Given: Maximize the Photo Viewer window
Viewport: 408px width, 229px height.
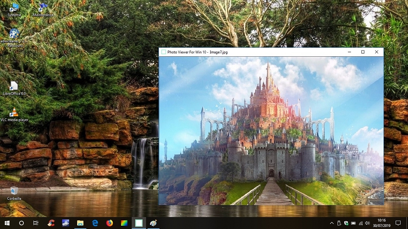Looking at the screenshot, I should pos(363,52).
